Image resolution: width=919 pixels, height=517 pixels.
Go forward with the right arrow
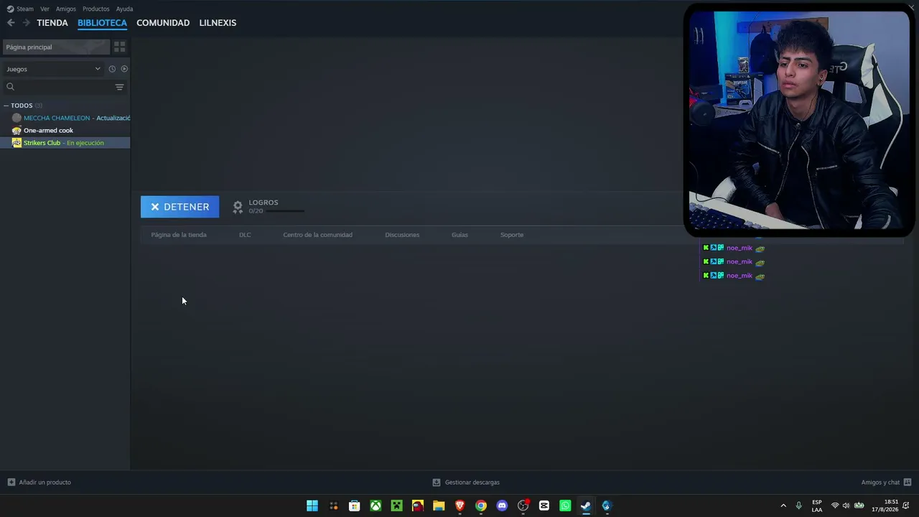point(27,23)
